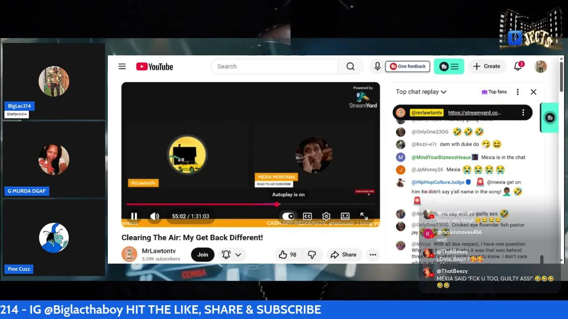Click the $DaPjects214 cash tag label
This screenshot has width=568, height=319.
(x=17, y=114)
